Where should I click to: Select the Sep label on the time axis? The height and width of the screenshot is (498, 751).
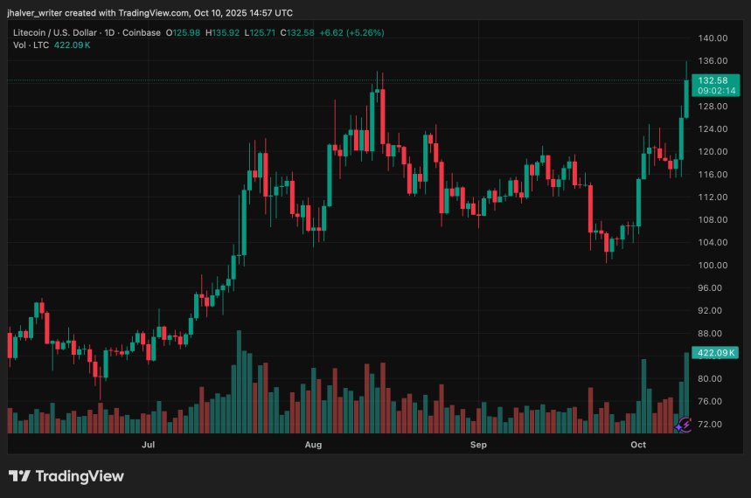point(478,446)
